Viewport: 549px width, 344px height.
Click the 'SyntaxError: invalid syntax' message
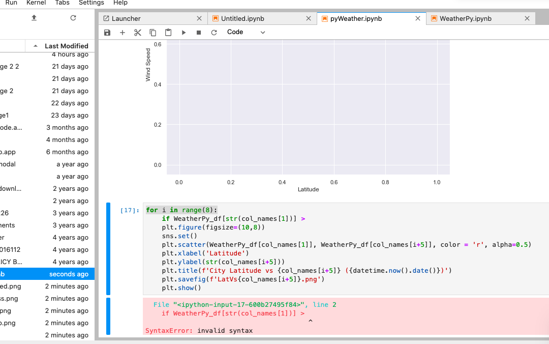click(x=199, y=331)
